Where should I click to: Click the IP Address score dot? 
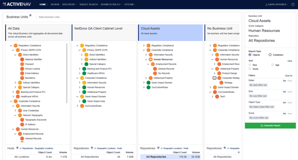pyautogui.click(x=22, y=124)
